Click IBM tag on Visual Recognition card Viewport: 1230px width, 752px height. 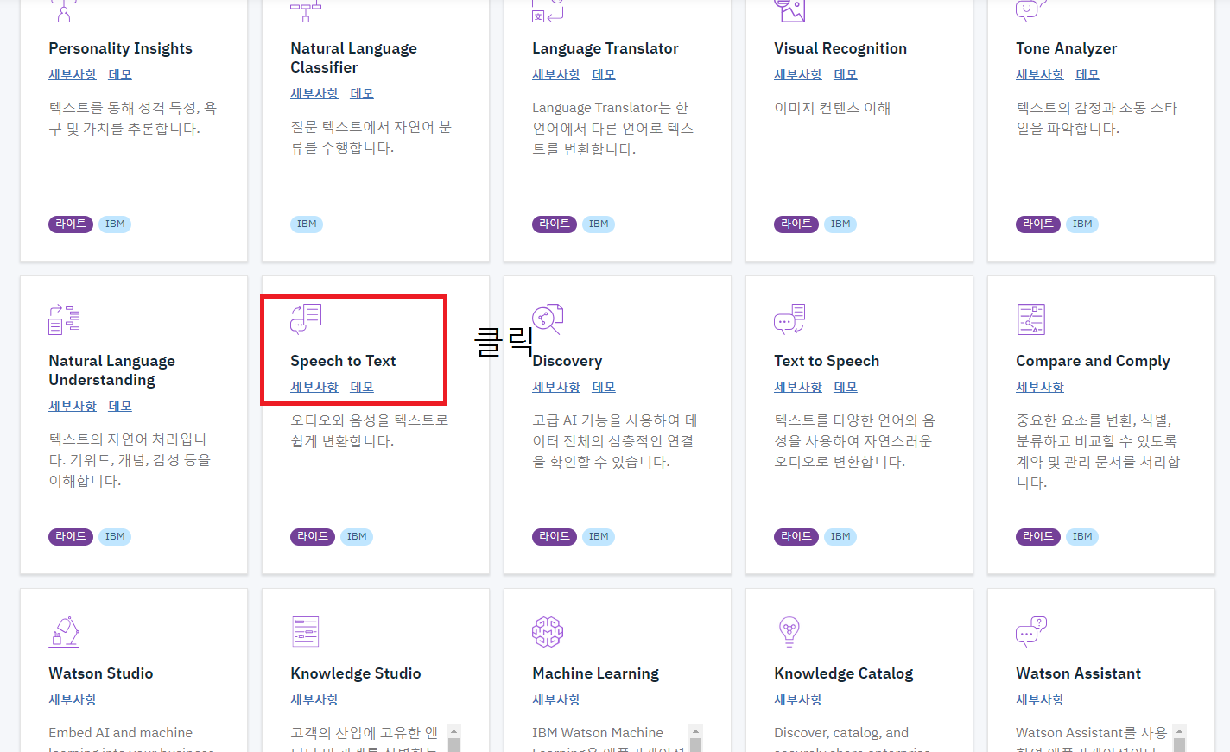(840, 224)
